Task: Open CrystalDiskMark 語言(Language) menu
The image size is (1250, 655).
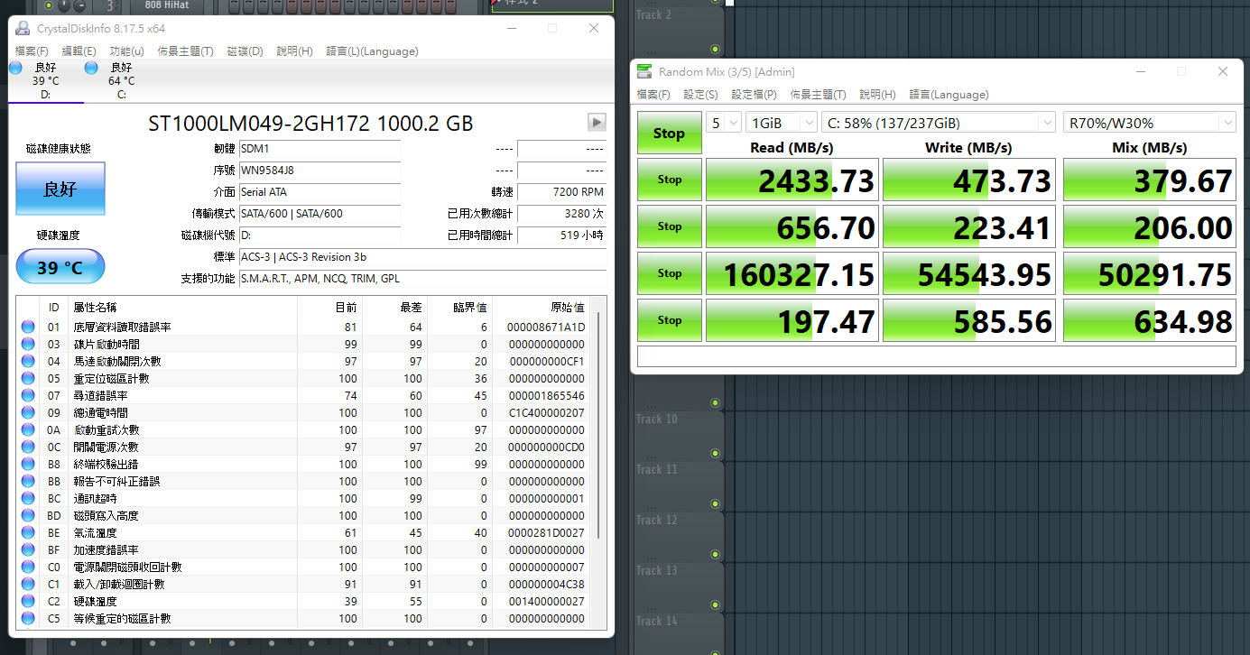Action: tap(949, 95)
